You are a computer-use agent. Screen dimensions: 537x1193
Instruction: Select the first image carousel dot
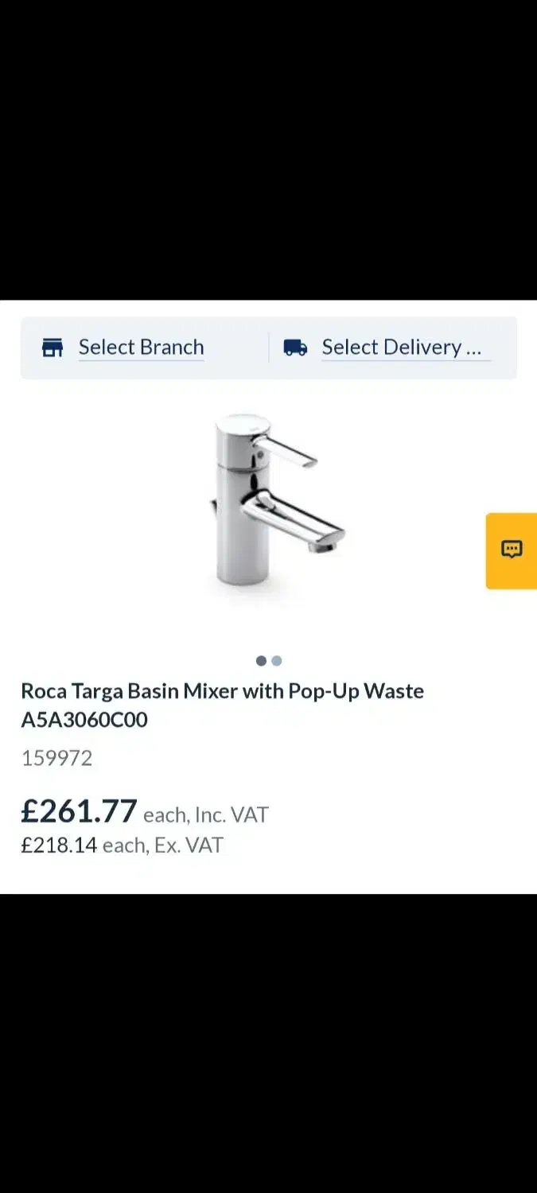[x=261, y=661]
